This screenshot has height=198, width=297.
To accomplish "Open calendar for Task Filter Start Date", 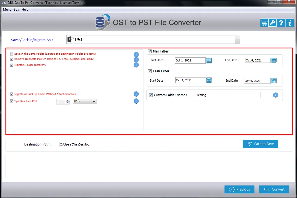I will coord(209,80).
